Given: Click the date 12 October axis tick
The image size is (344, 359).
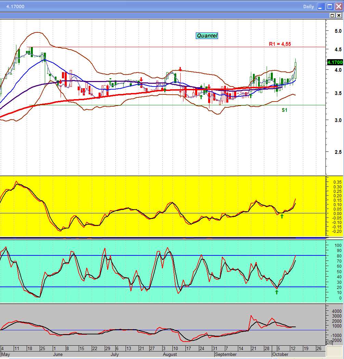Looking at the screenshot, I should tap(293, 348).
